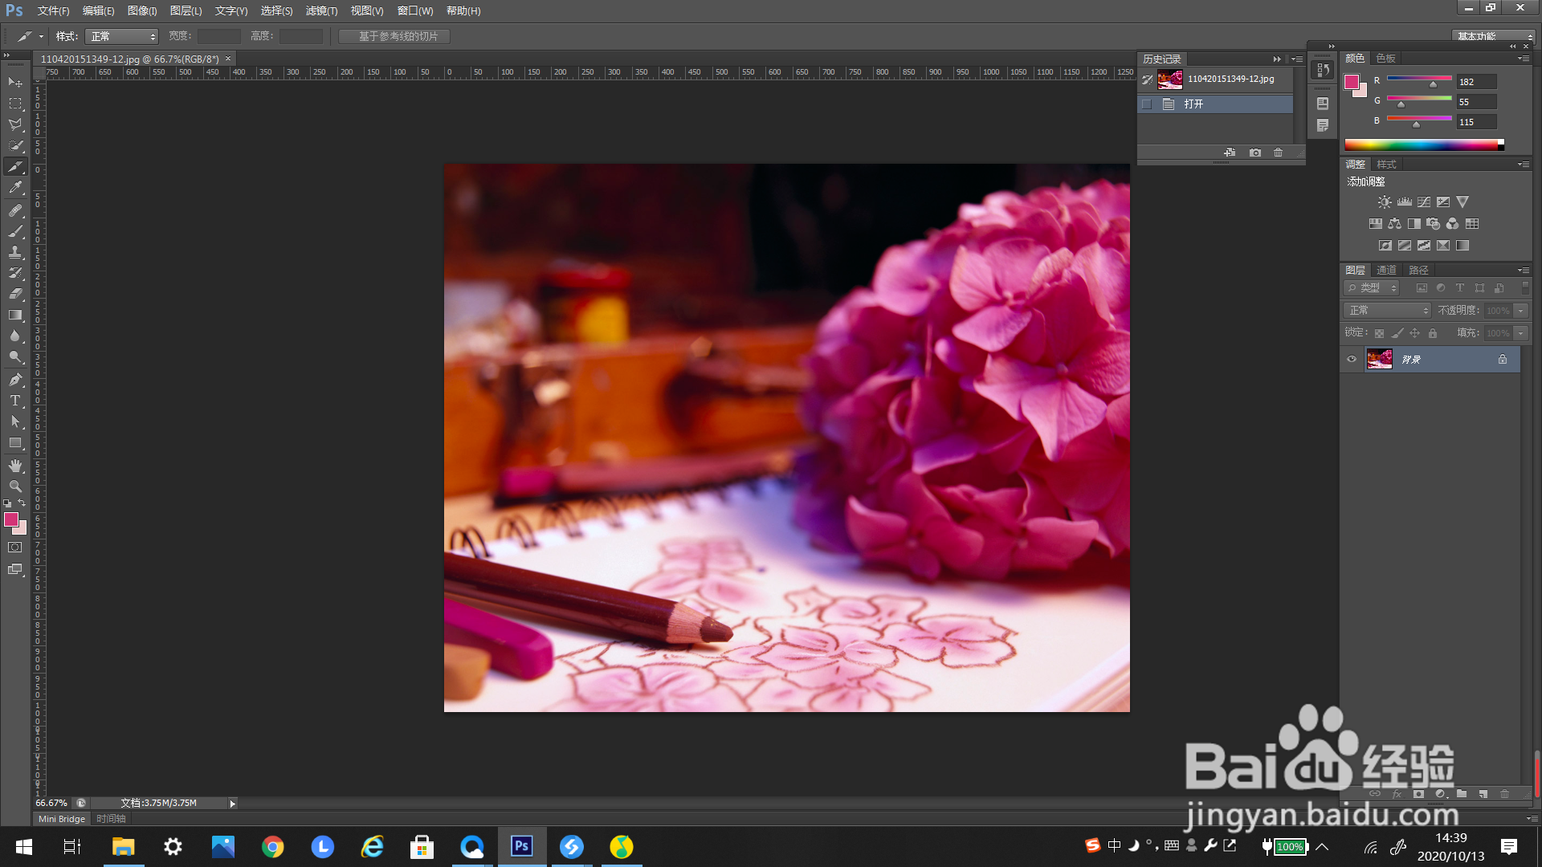Change screen mode from toolbar bottom
This screenshot has width=1542, height=867.
click(15, 569)
